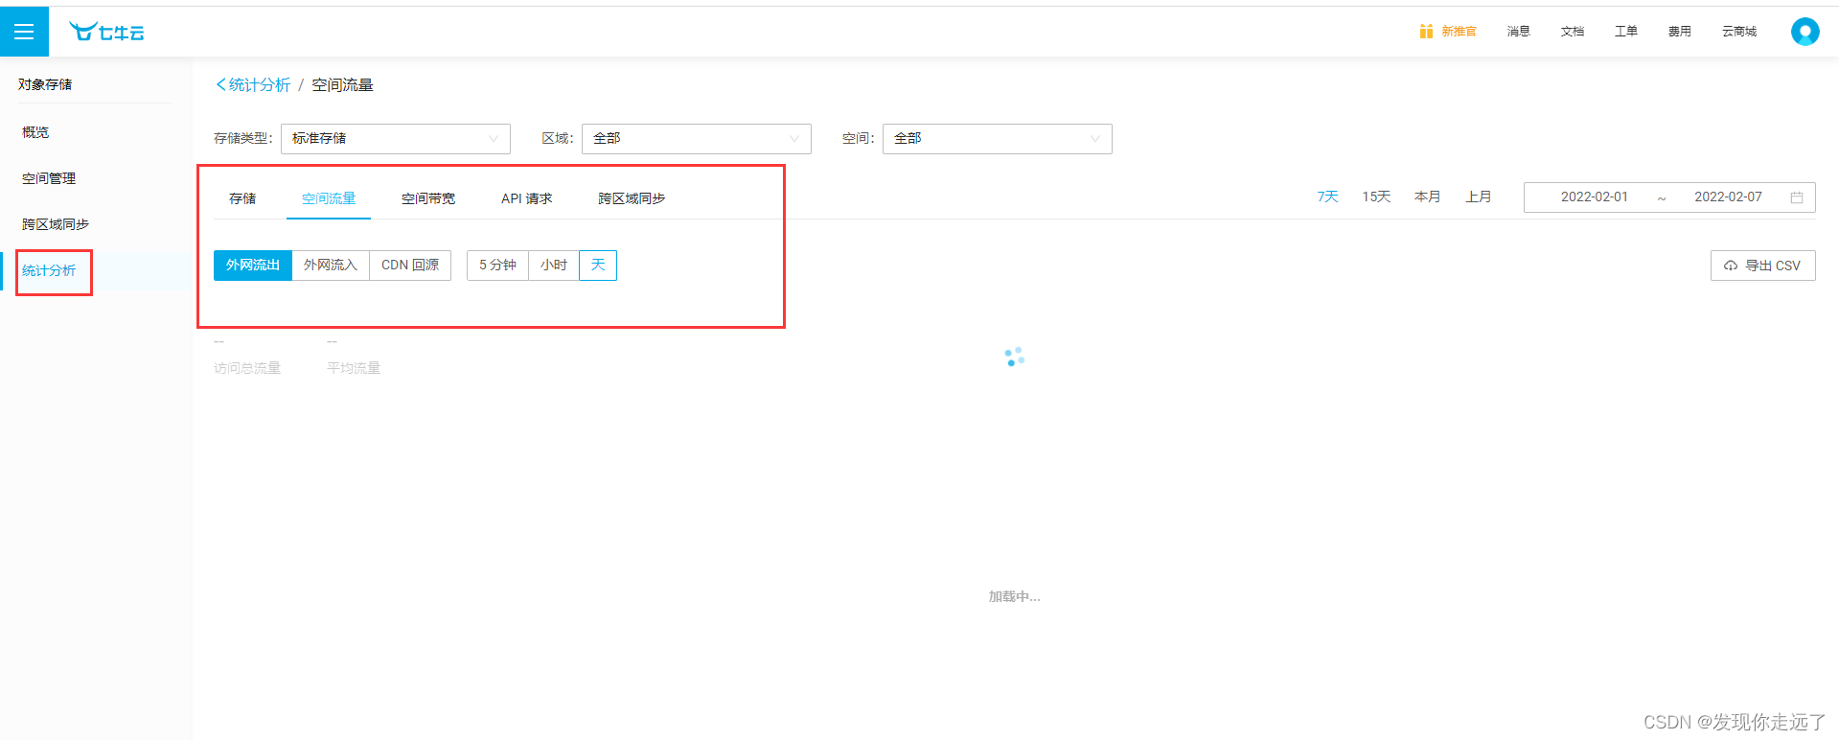The image size is (1839, 740).
Task: Click the gift icon beside 新推官
Action: point(1426,32)
